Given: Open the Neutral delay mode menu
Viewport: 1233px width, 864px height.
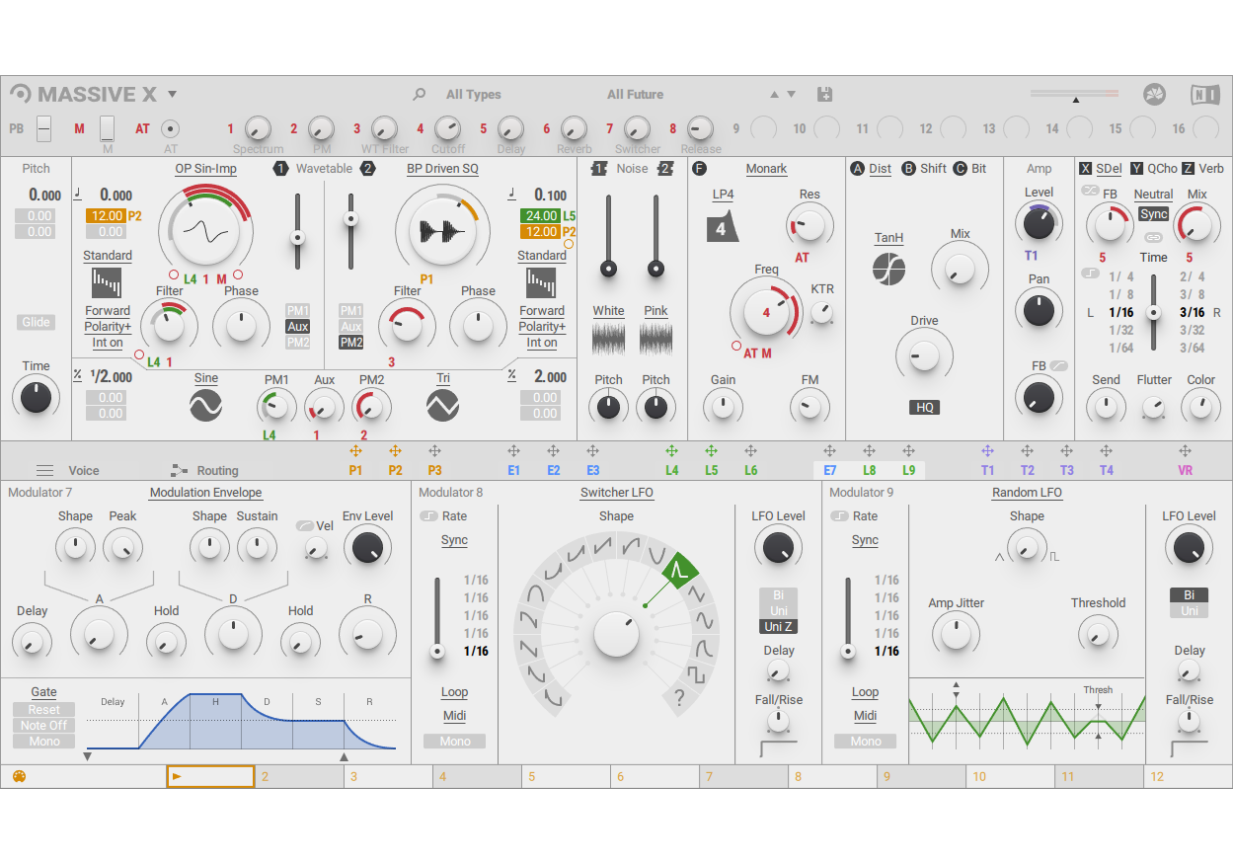Looking at the screenshot, I should coord(1153,195).
